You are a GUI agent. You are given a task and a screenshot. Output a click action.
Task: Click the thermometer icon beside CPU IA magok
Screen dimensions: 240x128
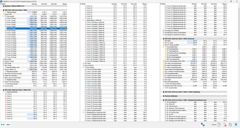coord(163,43)
